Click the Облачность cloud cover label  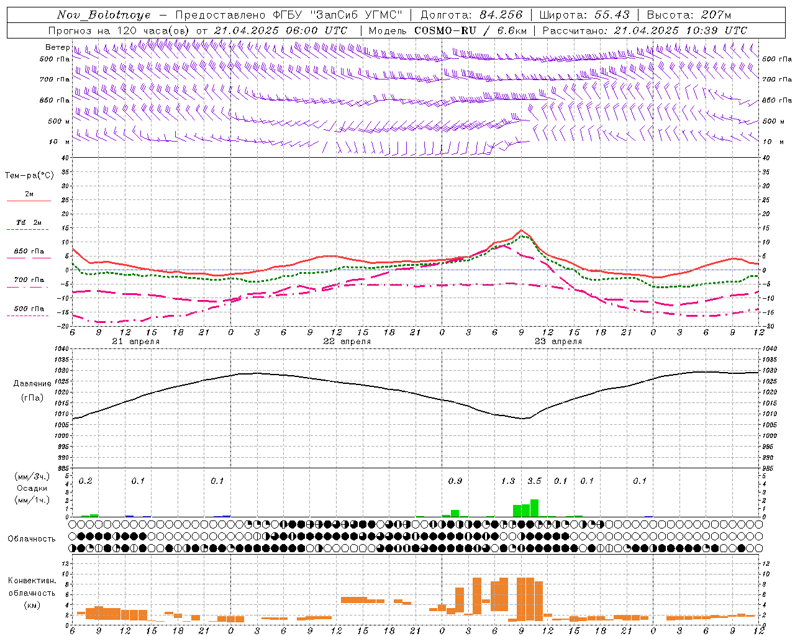tap(32, 538)
